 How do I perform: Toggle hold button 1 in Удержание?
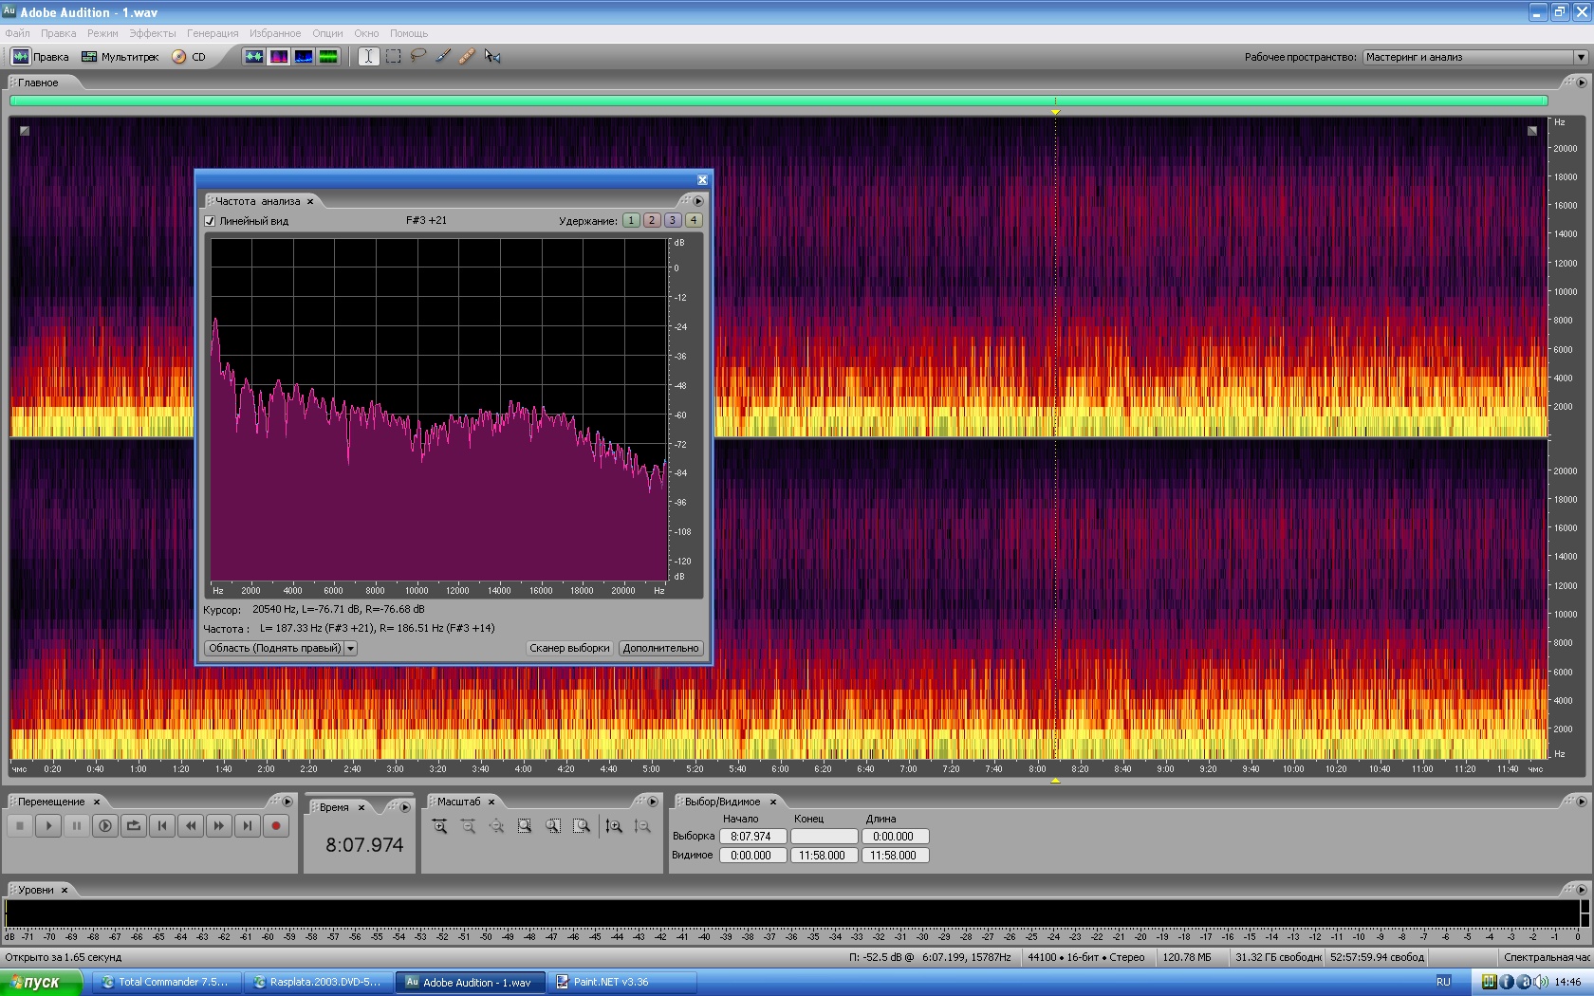point(631,220)
